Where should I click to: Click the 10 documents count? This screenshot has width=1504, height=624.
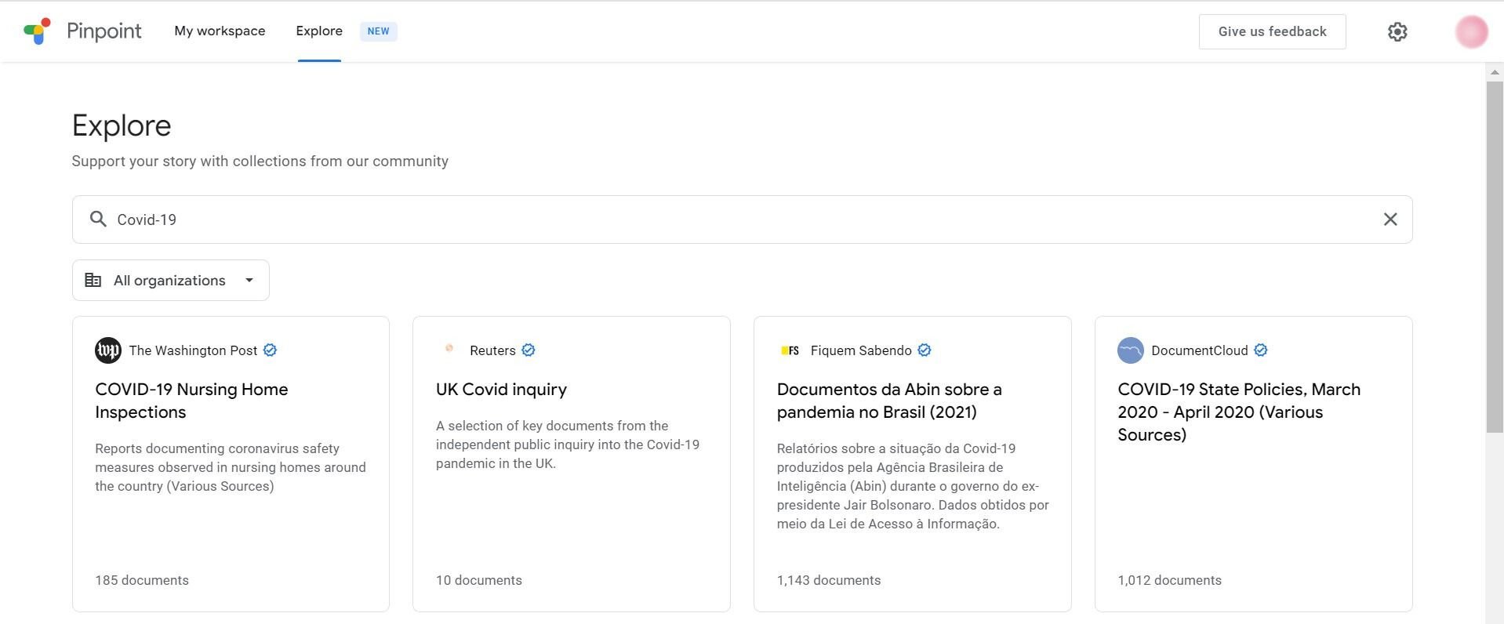click(x=479, y=580)
